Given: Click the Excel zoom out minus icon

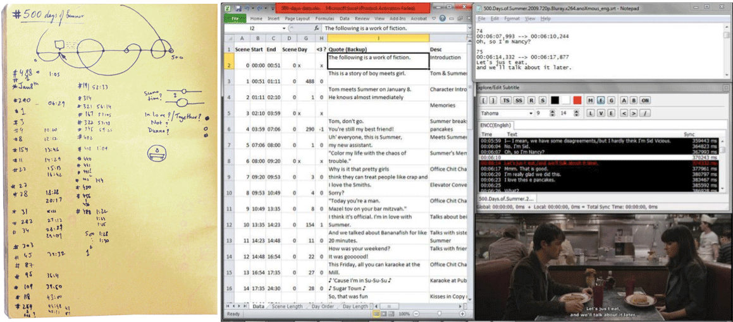Looking at the screenshot, I should pos(416,314).
